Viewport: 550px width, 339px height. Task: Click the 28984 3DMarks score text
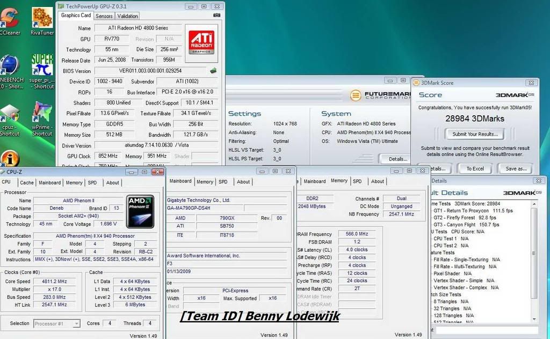click(x=475, y=119)
